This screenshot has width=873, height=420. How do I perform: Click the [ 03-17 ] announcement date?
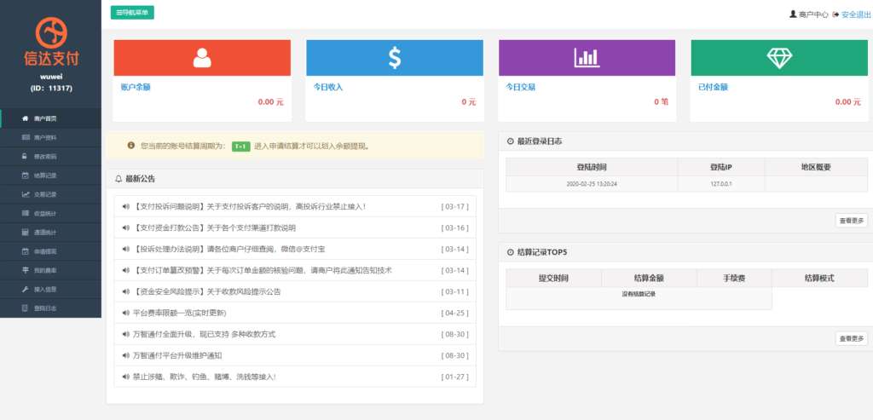(x=455, y=206)
